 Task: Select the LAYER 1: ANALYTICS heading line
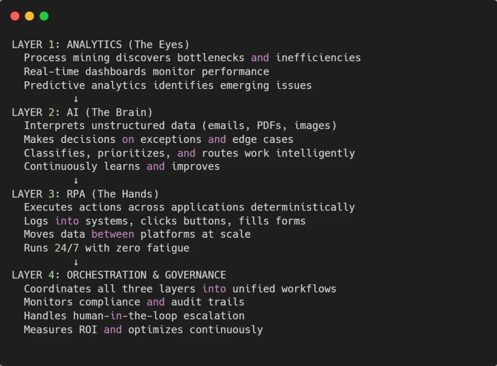point(100,45)
